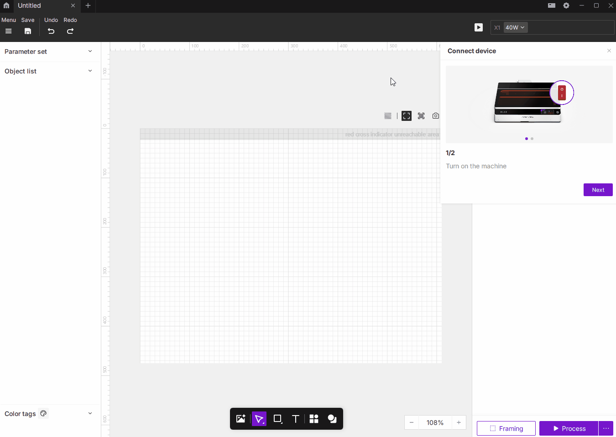This screenshot has height=437, width=616.
Task: Open the 40W laser power dropdown
Action: (516, 27)
